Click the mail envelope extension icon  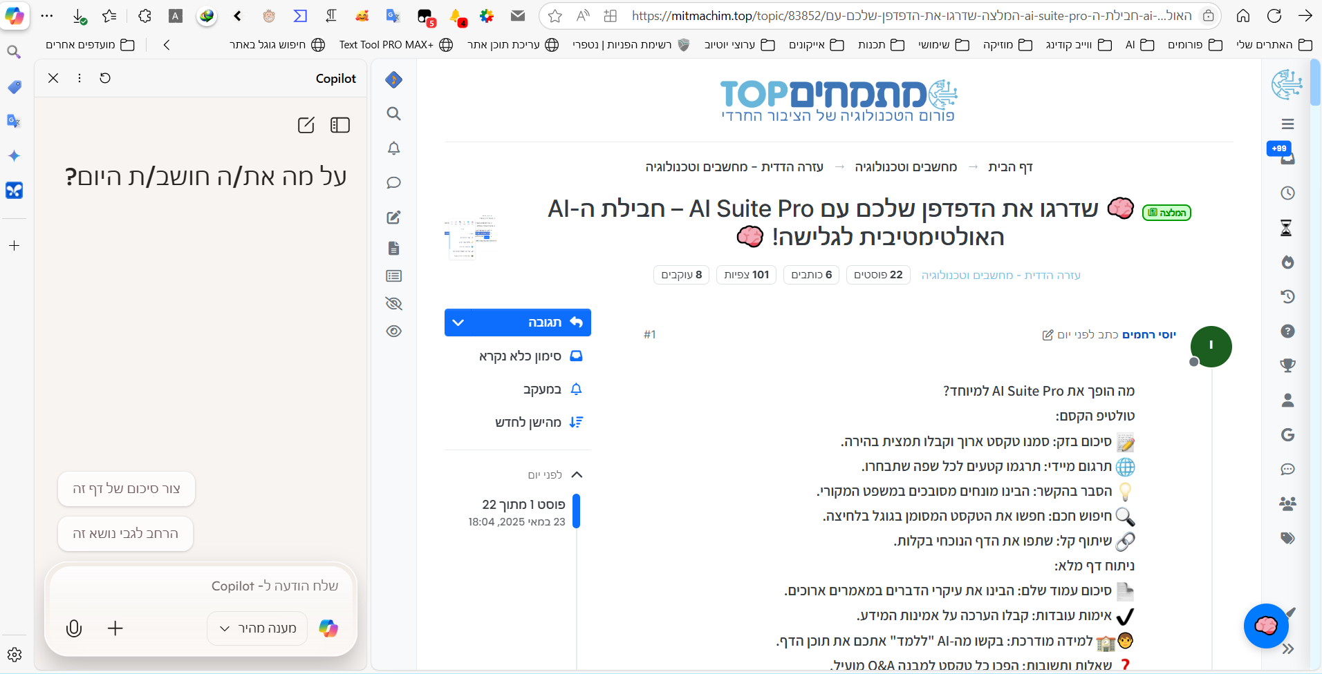click(x=518, y=16)
